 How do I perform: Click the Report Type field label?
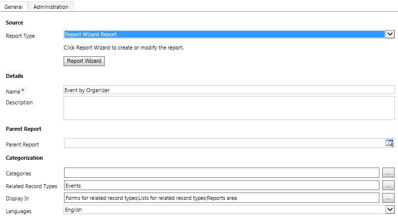click(20, 36)
